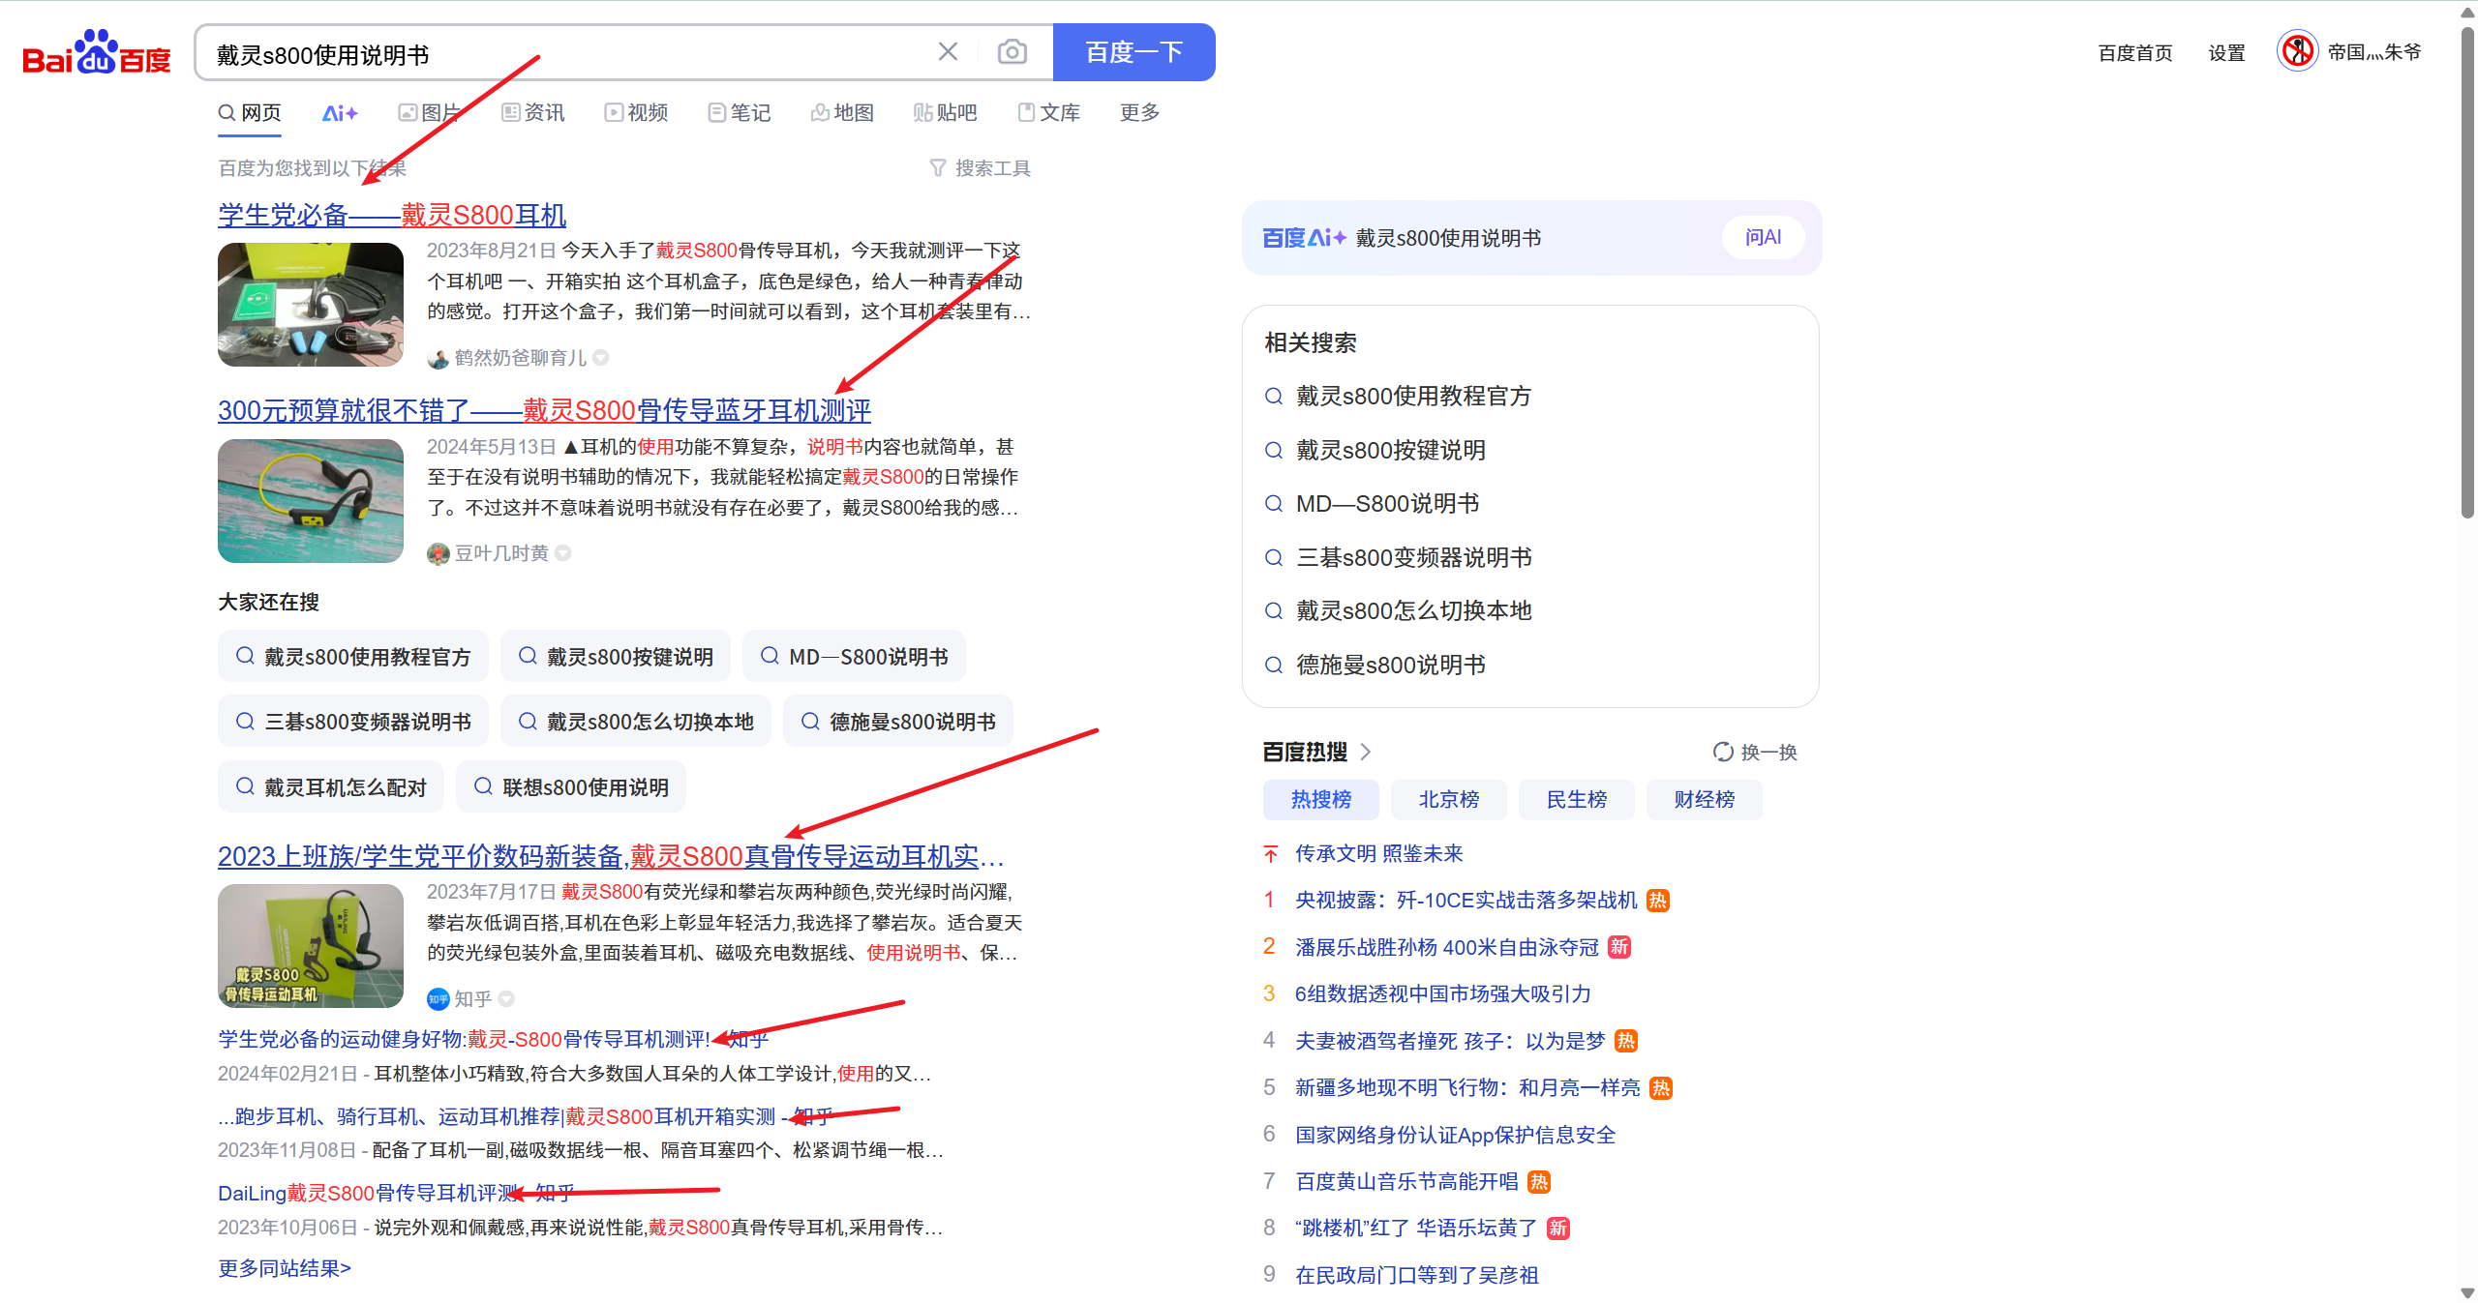Click 更多同站结果 link
2478x1303 pixels.
tap(285, 1269)
